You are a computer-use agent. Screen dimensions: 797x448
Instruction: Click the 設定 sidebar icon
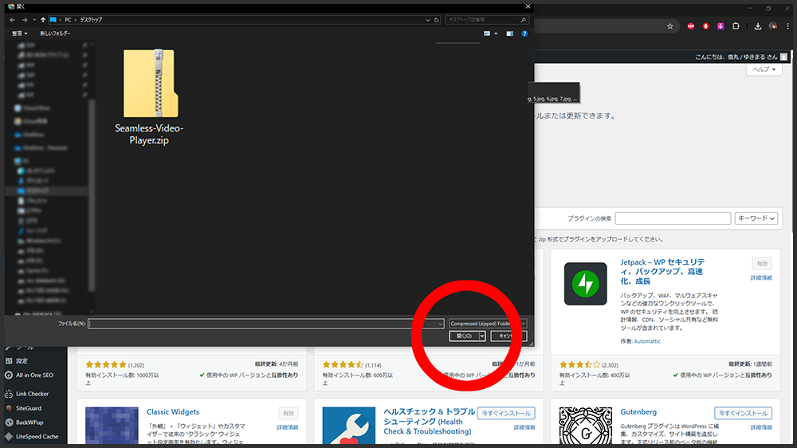point(9,361)
